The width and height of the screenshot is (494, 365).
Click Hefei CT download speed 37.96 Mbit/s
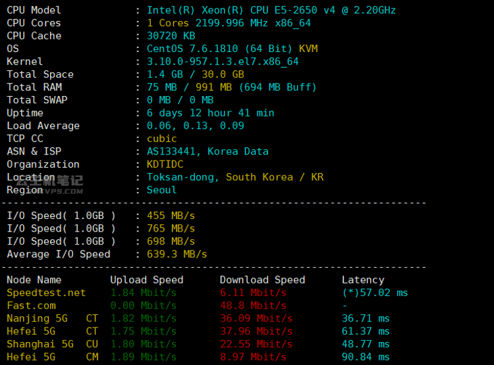tap(256, 331)
